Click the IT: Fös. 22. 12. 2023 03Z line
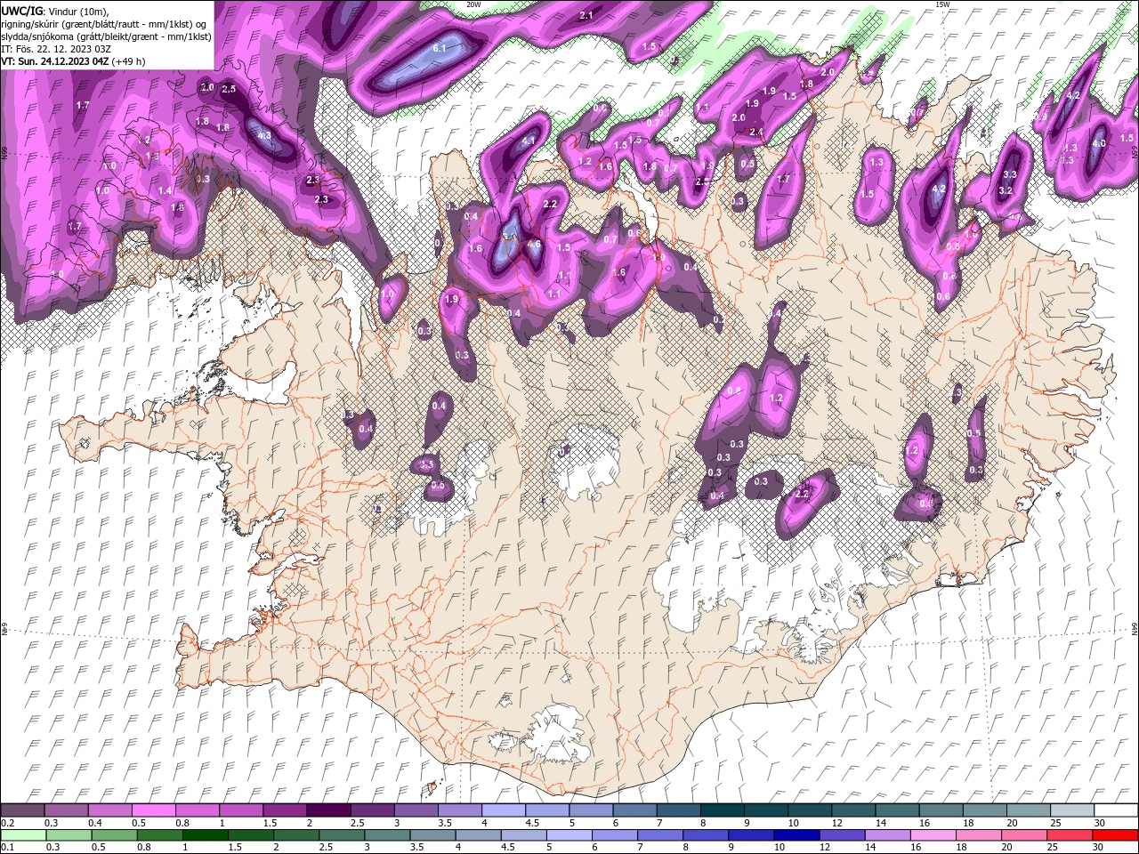 point(56,49)
